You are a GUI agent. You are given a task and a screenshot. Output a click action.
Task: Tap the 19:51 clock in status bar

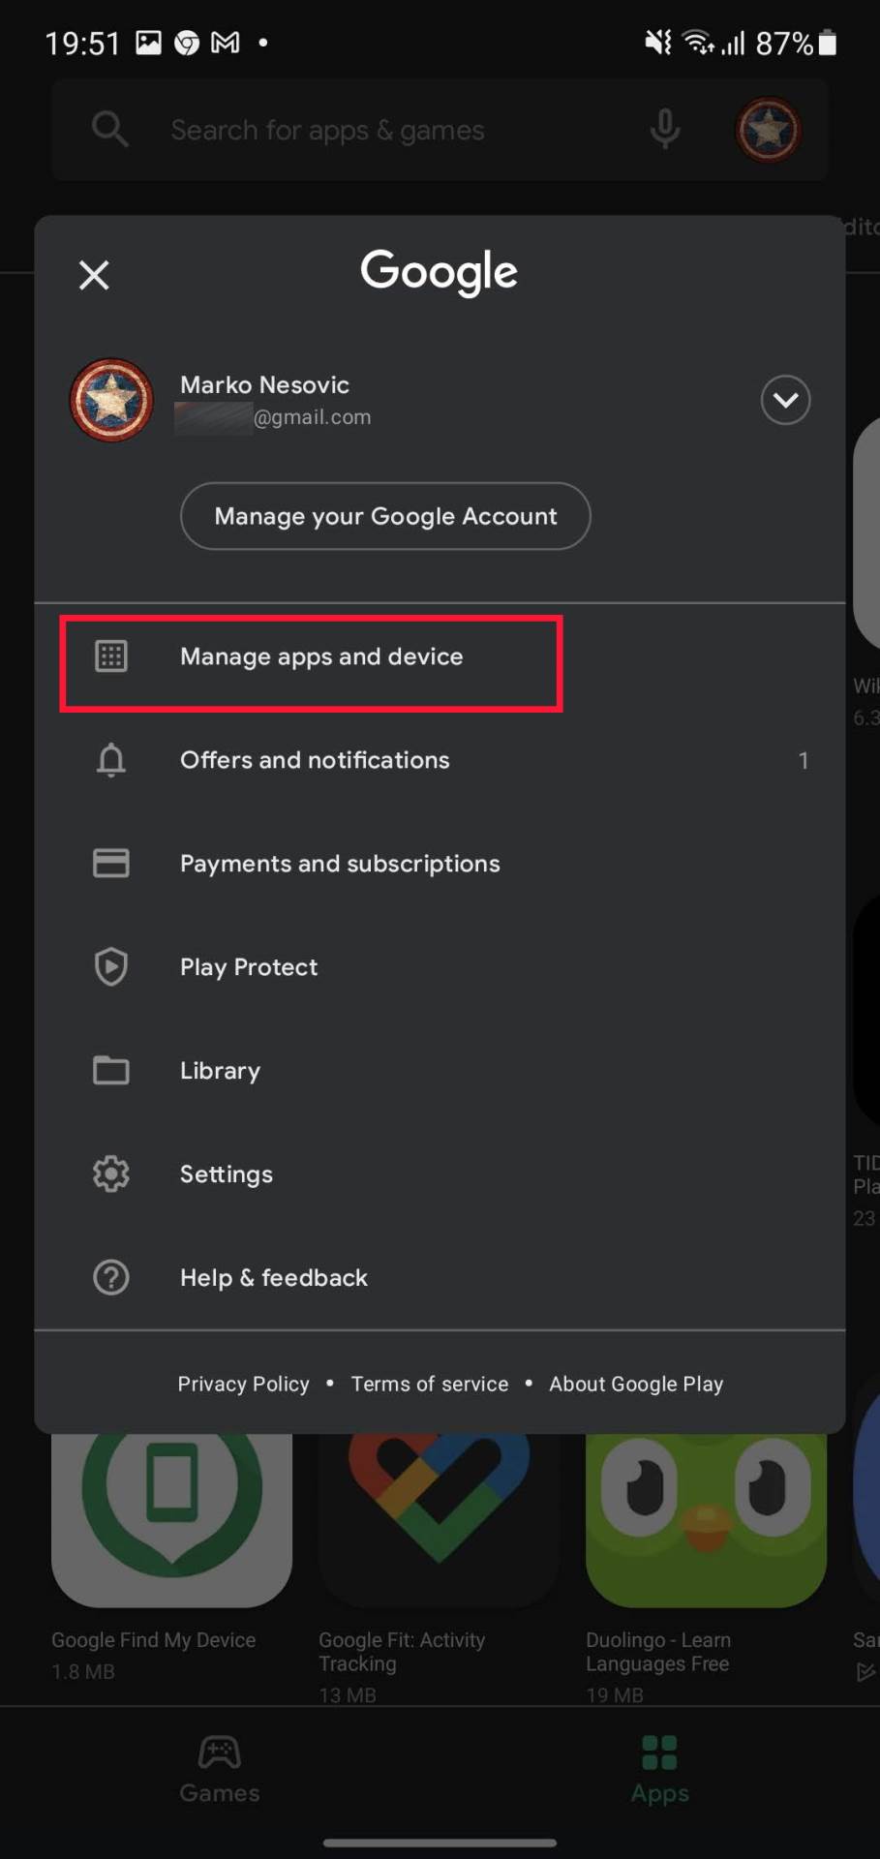82,44
